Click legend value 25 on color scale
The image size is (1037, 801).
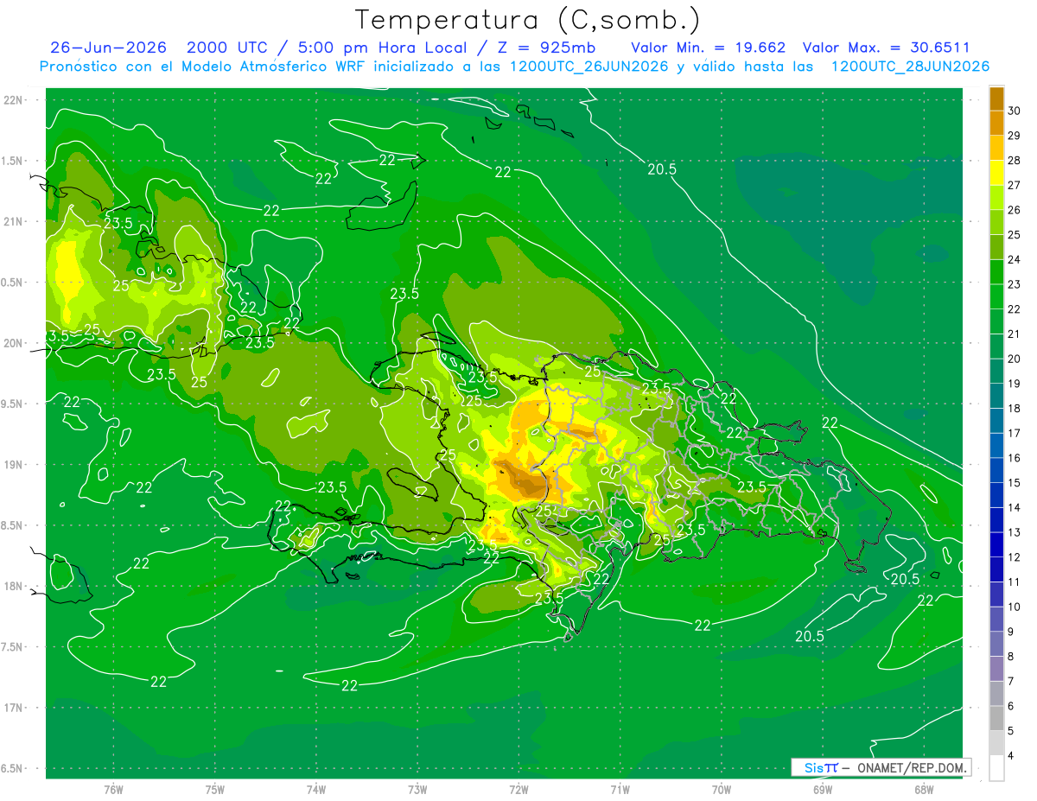point(1015,234)
